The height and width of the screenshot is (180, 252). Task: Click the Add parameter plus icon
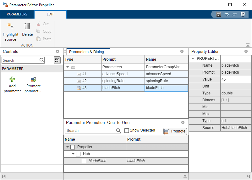[x=12, y=79]
